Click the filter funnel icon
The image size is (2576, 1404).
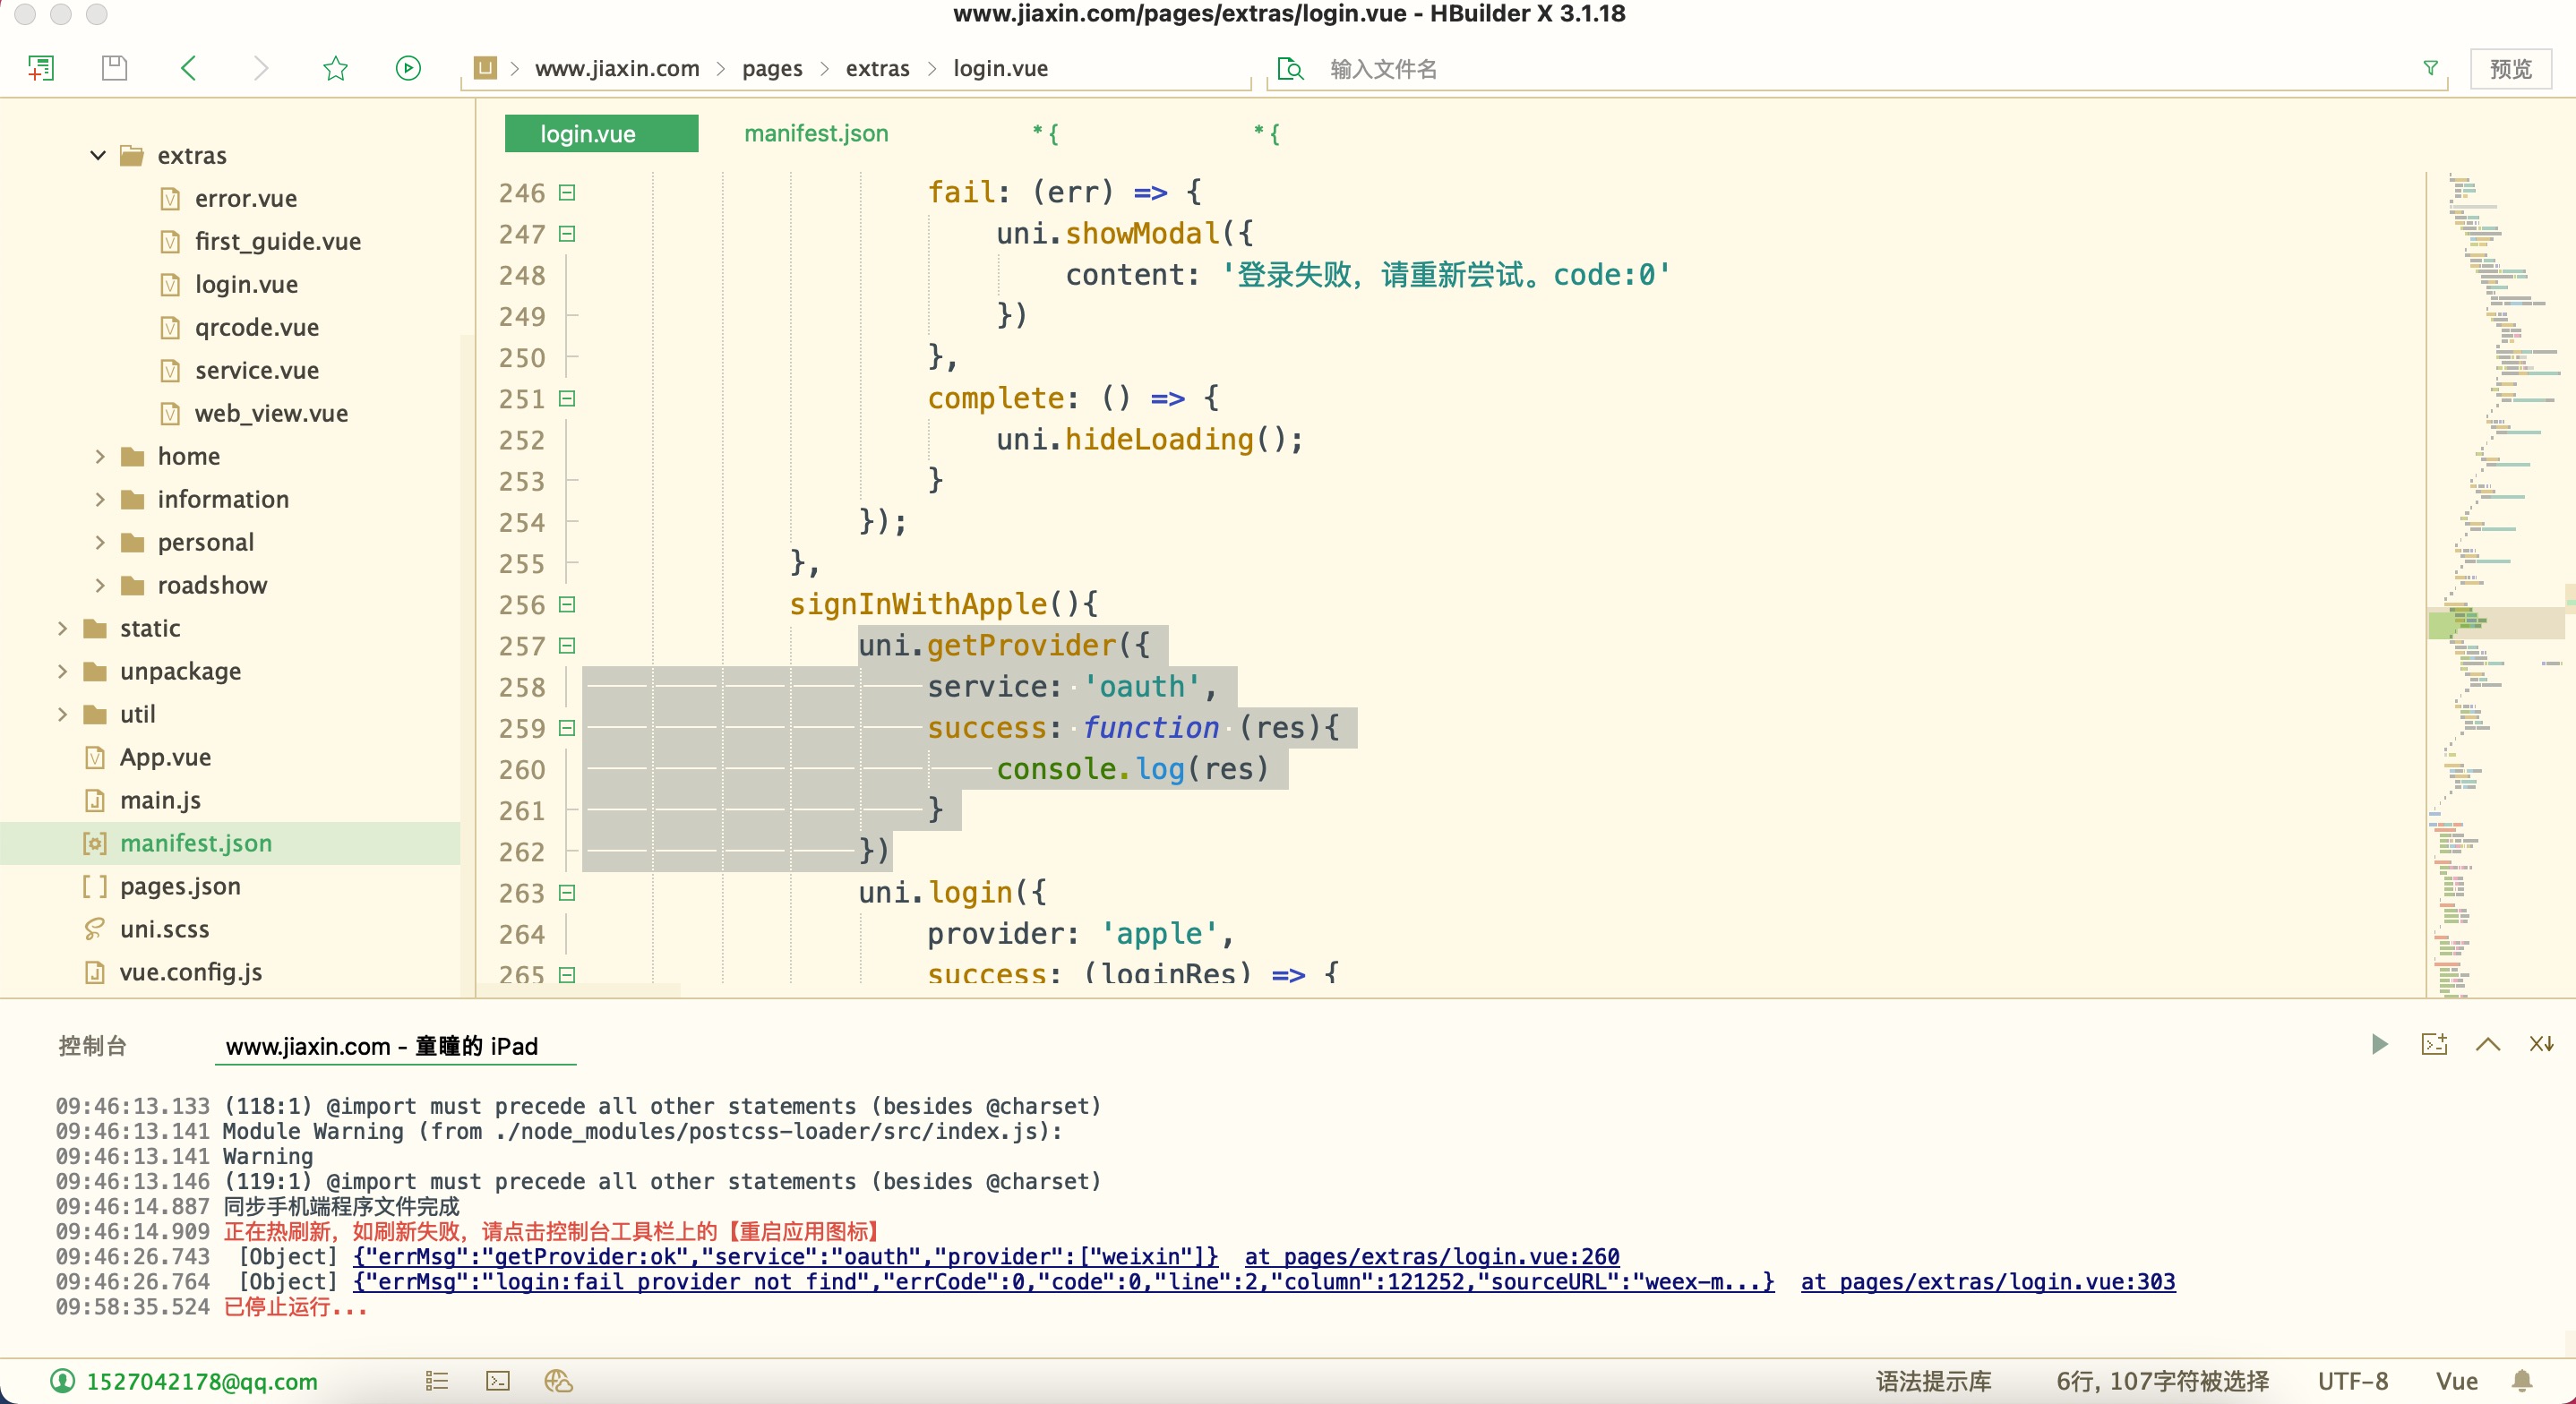tap(2430, 68)
